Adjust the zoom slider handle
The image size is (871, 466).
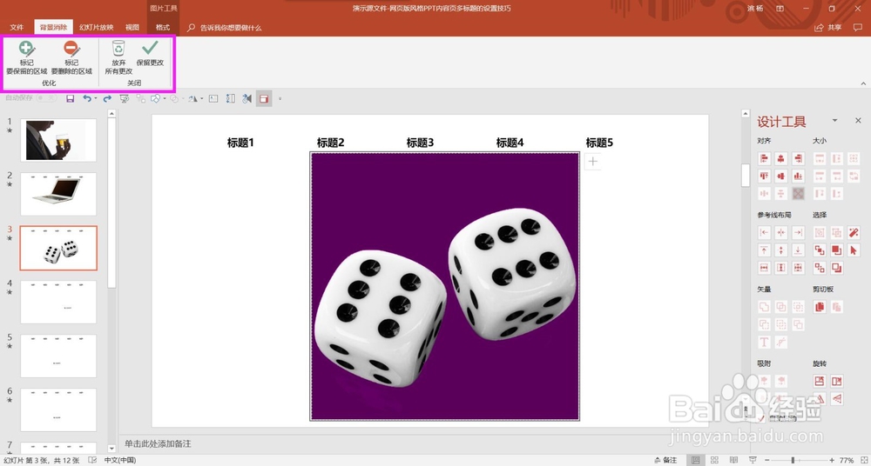tap(793, 461)
